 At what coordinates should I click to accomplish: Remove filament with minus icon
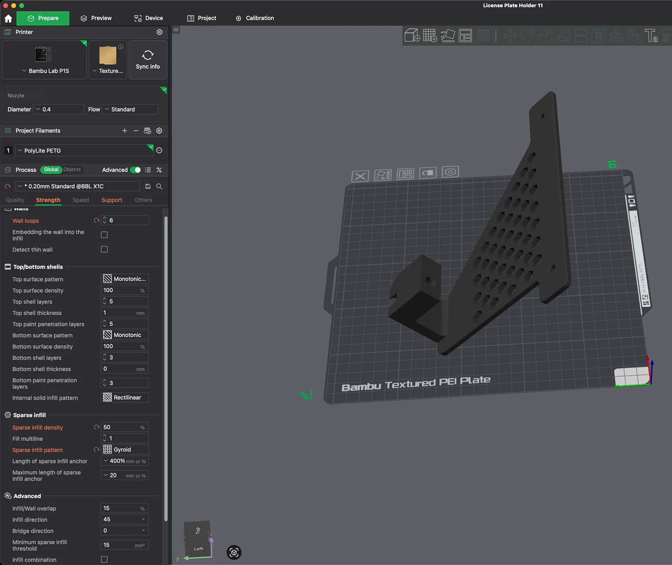coord(136,131)
